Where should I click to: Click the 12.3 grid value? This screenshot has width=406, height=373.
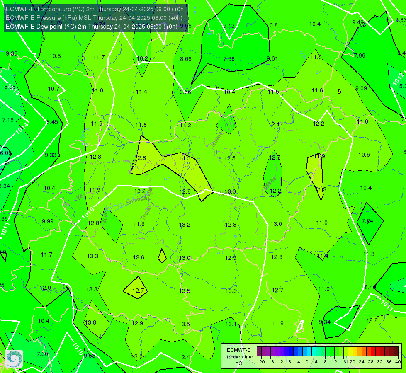coord(95,157)
